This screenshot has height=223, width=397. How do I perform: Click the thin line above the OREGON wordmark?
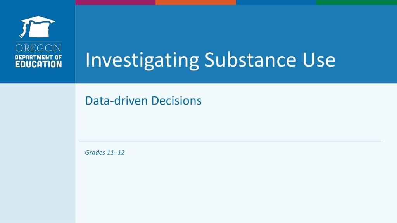click(38, 41)
